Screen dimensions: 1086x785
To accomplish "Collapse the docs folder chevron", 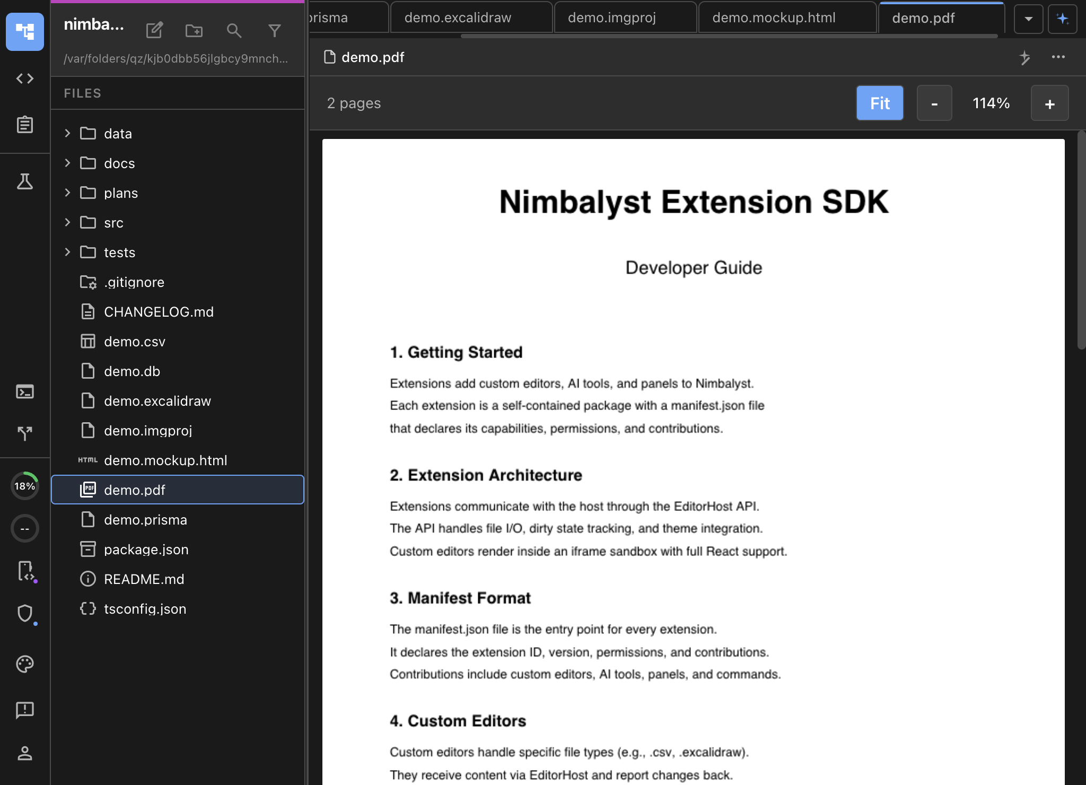I will (68, 163).
